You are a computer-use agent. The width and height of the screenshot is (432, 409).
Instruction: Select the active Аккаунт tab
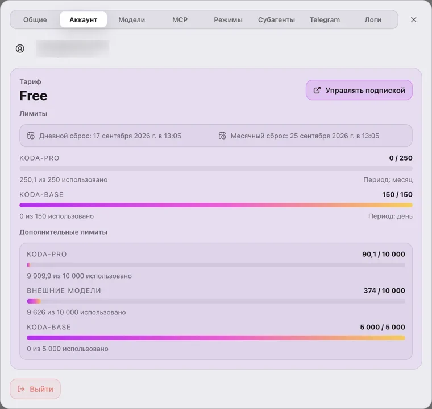coord(83,19)
